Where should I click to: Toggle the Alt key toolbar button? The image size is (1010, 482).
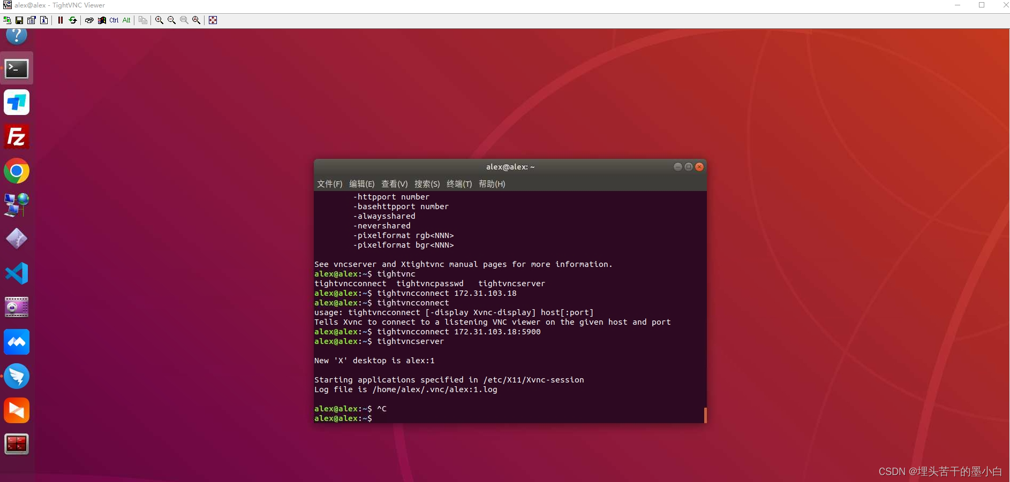(x=126, y=20)
